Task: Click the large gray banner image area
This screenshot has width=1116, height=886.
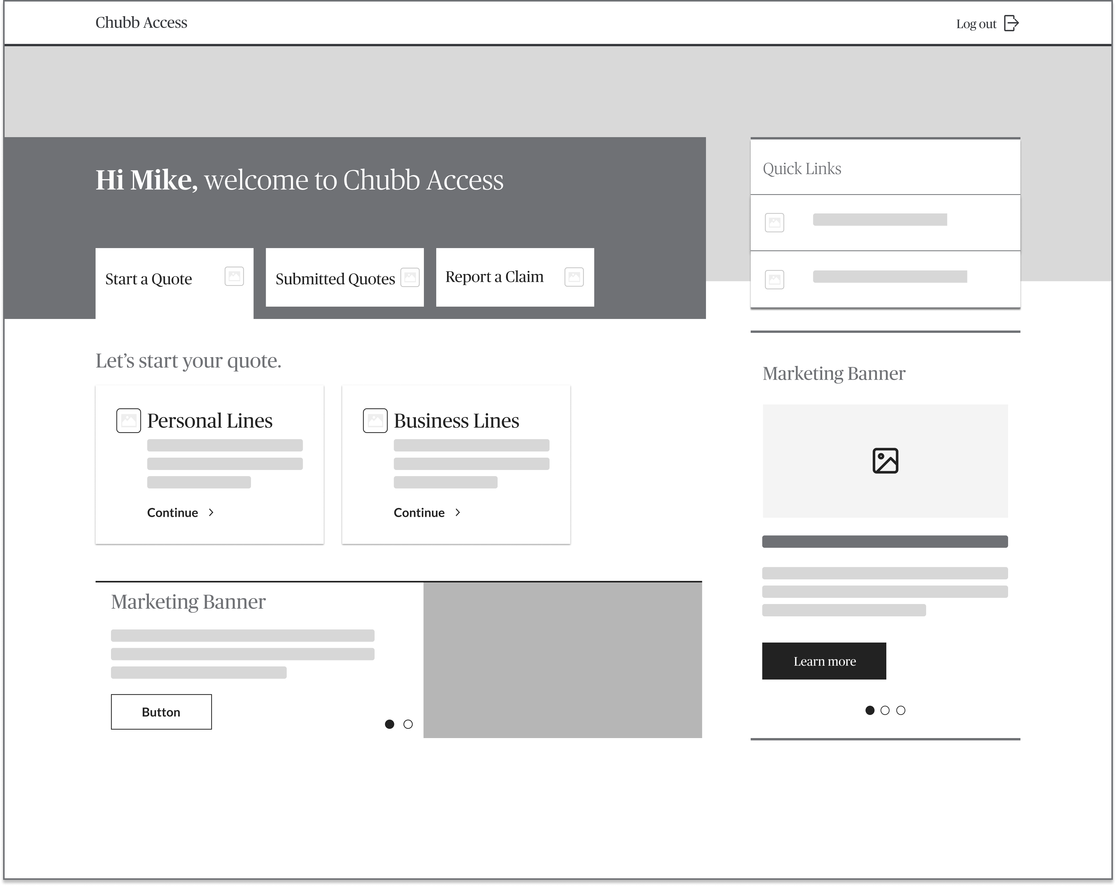Action: [563, 660]
